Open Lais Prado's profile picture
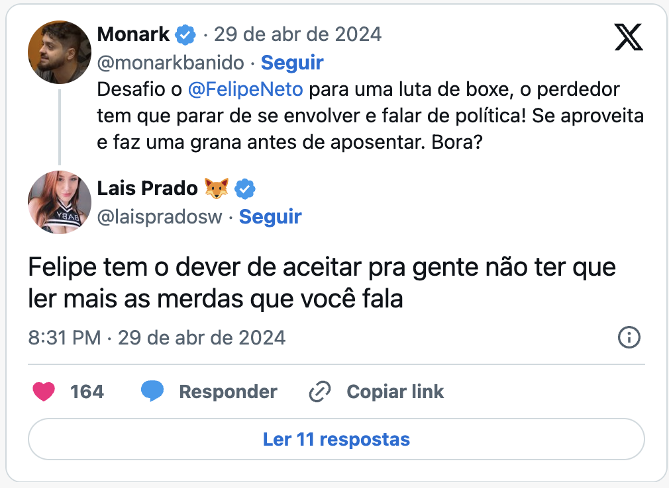This screenshot has width=669, height=488. coord(60,202)
